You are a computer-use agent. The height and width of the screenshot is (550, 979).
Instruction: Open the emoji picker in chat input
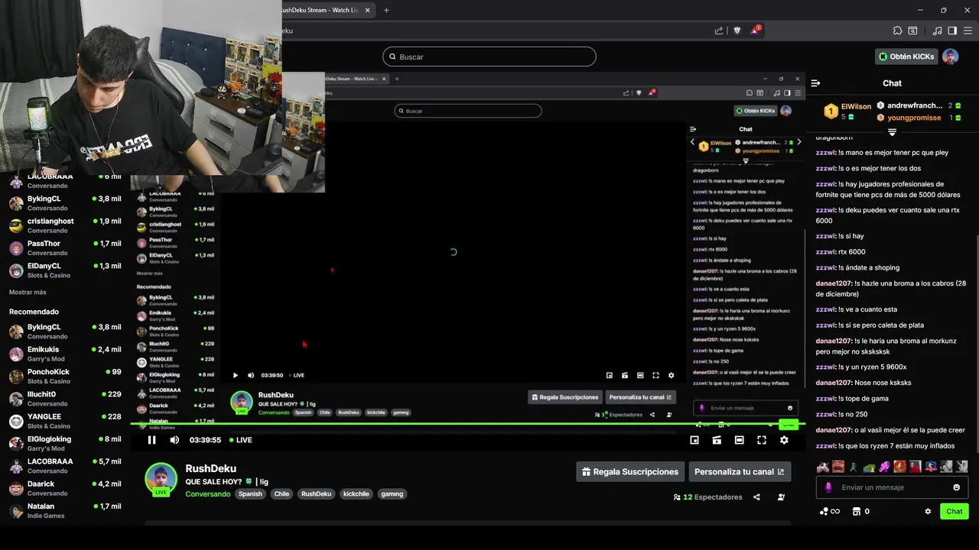point(956,487)
